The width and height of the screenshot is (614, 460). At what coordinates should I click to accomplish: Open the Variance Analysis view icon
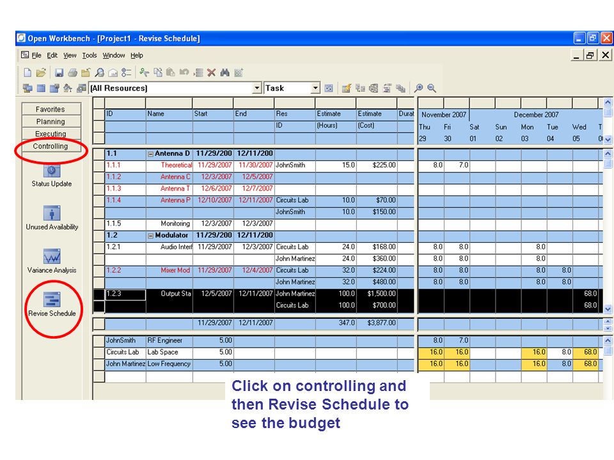52,257
